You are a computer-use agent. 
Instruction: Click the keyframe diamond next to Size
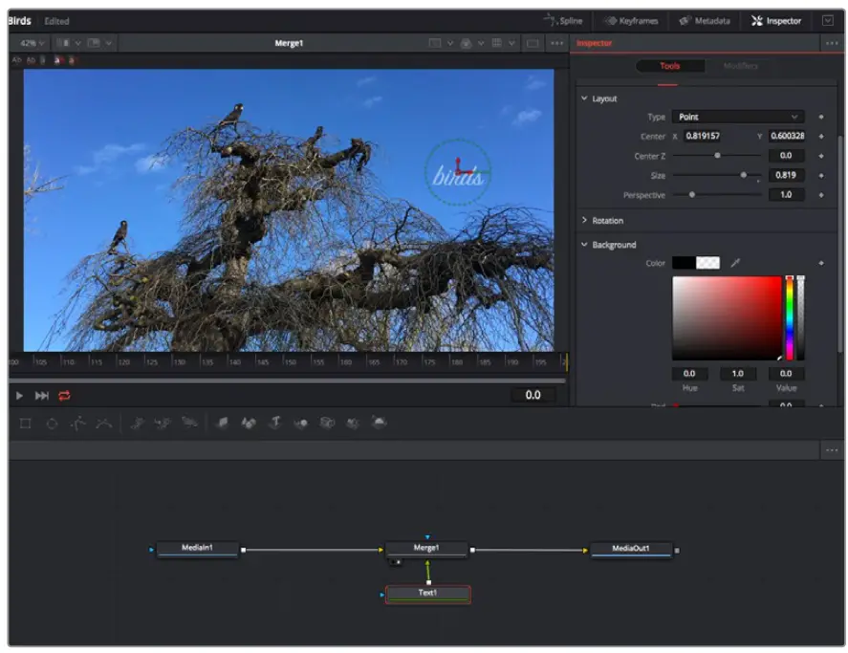pyautogui.click(x=820, y=175)
